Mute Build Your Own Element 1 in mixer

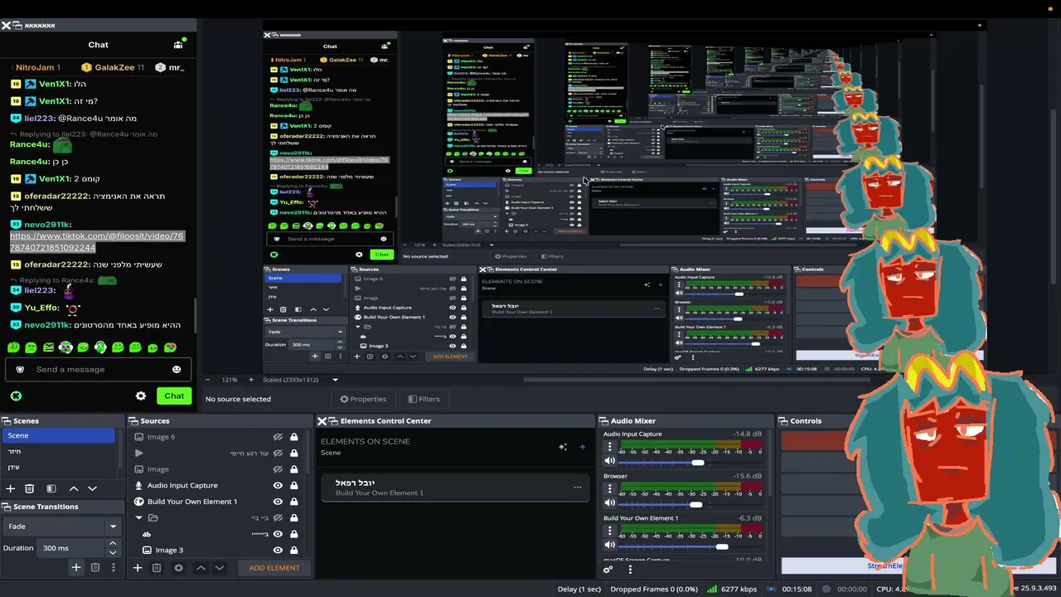click(610, 545)
